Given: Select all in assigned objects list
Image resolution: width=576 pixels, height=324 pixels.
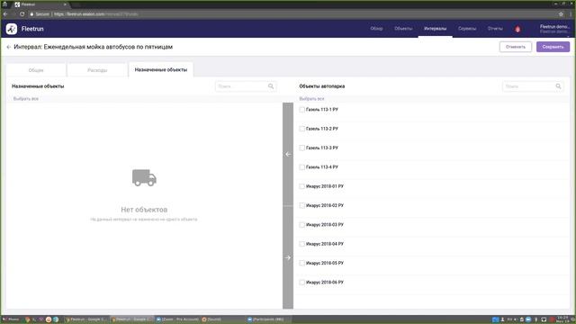Looking at the screenshot, I should pyautogui.click(x=26, y=98).
